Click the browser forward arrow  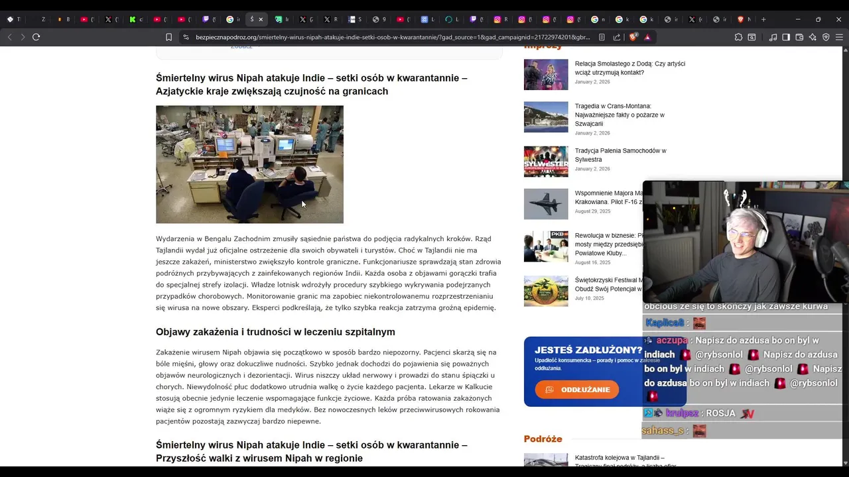23,37
